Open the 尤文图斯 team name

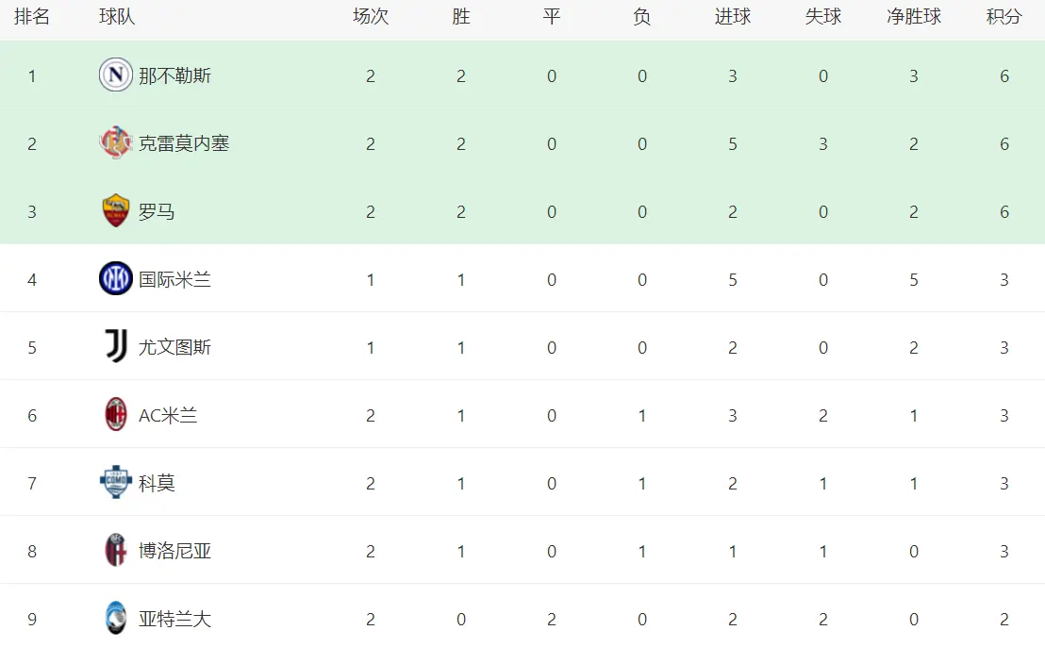click(174, 347)
